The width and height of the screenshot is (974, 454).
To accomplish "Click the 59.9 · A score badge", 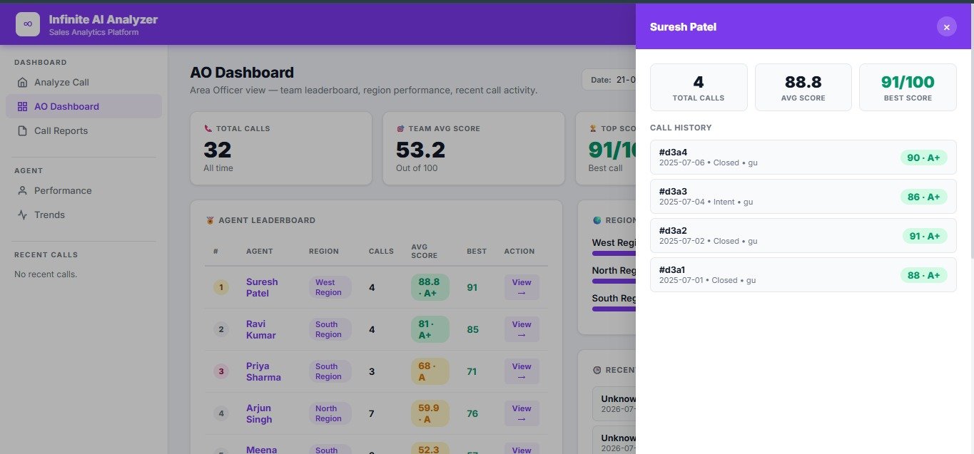I will 430,413.
